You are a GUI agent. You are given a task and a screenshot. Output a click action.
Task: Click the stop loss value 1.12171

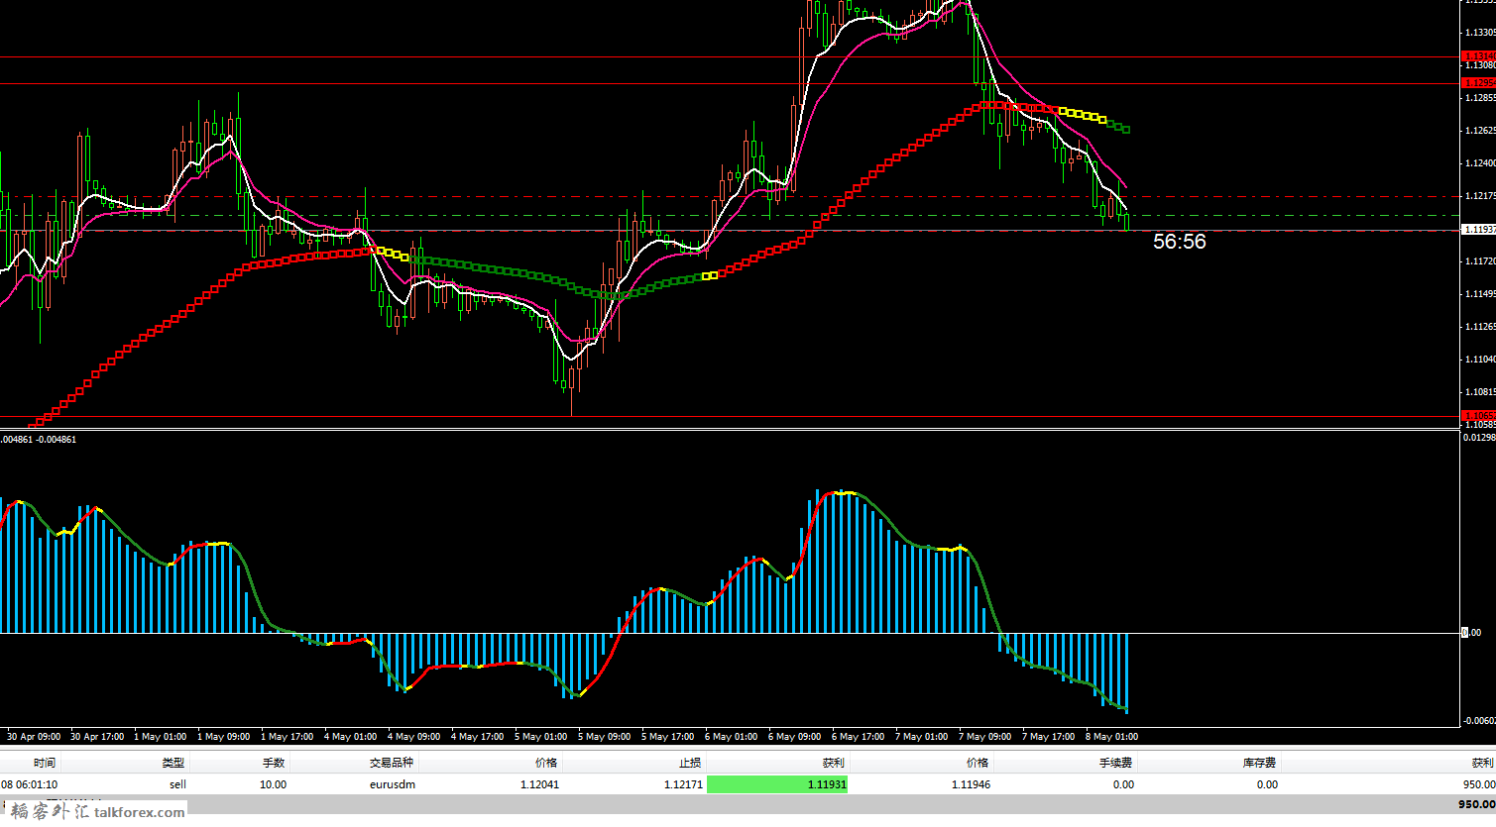coord(683,784)
